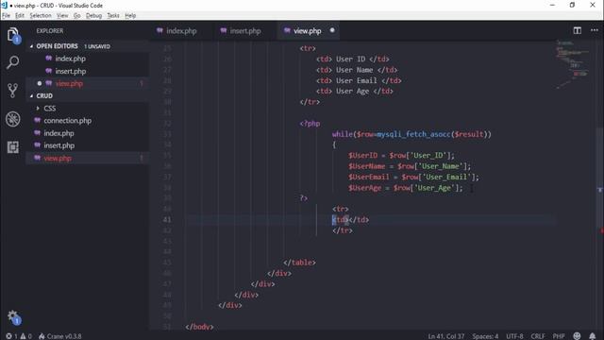
Task: Open the Selection menu
Action: [41, 15]
